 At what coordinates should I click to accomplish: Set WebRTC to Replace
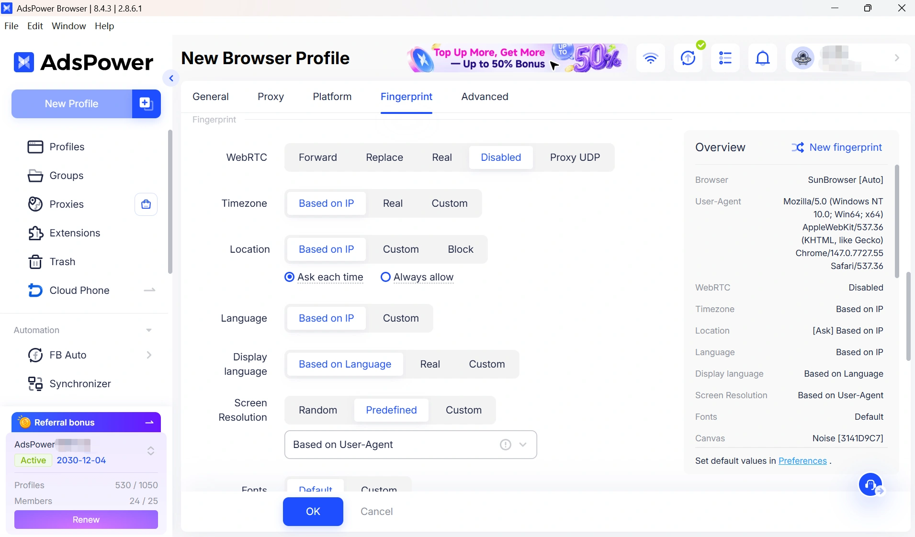(x=384, y=157)
